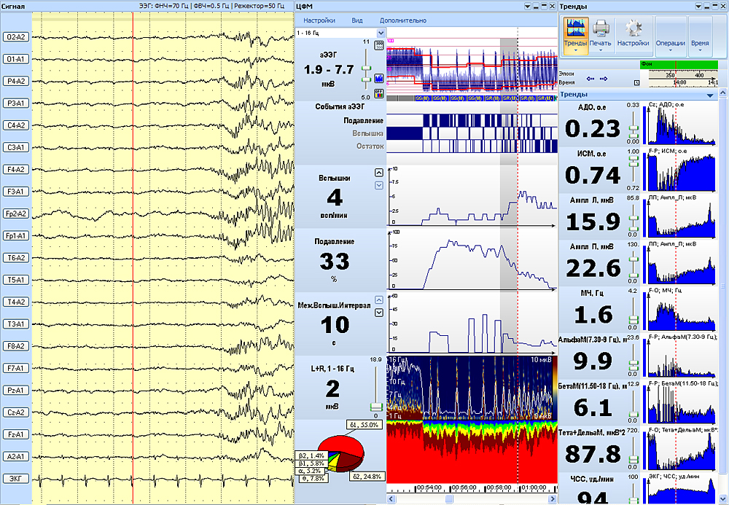This screenshot has height=505, width=729.
Task: Click the Подавление events row label
Action: click(x=364, y=121)
